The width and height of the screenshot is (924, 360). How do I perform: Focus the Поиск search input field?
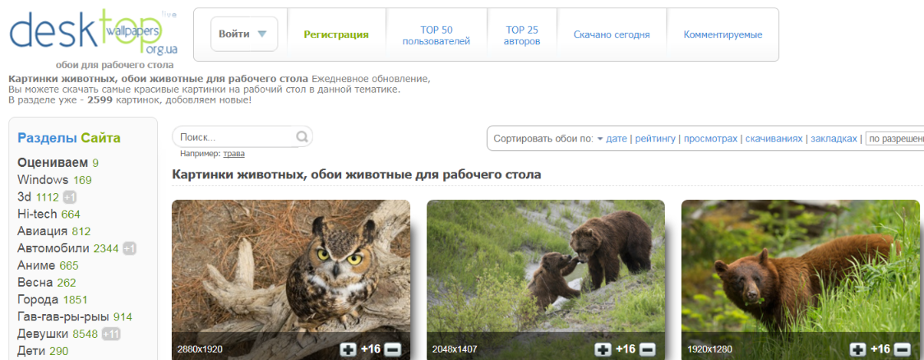(234, 137)
